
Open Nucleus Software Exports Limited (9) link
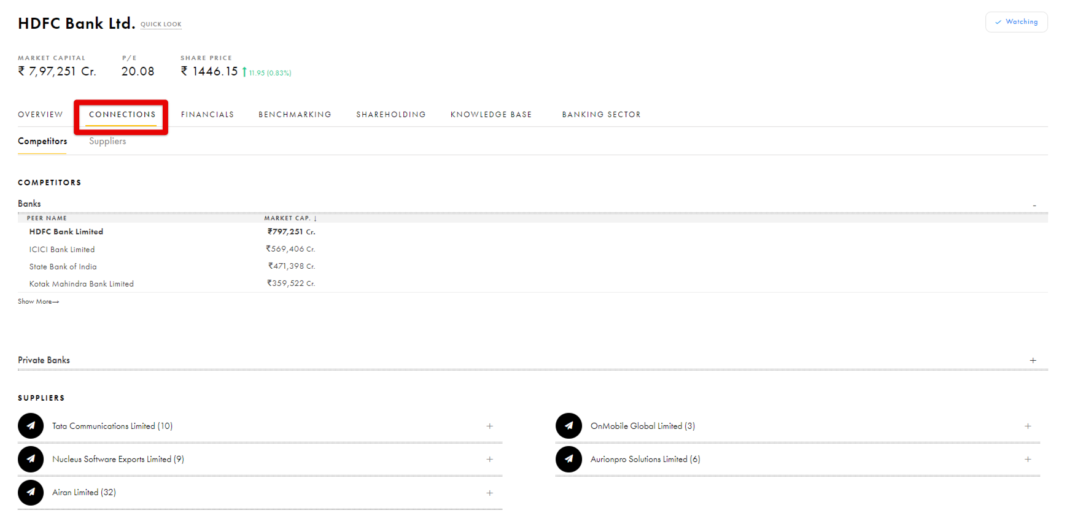click(x=118, y=459)
